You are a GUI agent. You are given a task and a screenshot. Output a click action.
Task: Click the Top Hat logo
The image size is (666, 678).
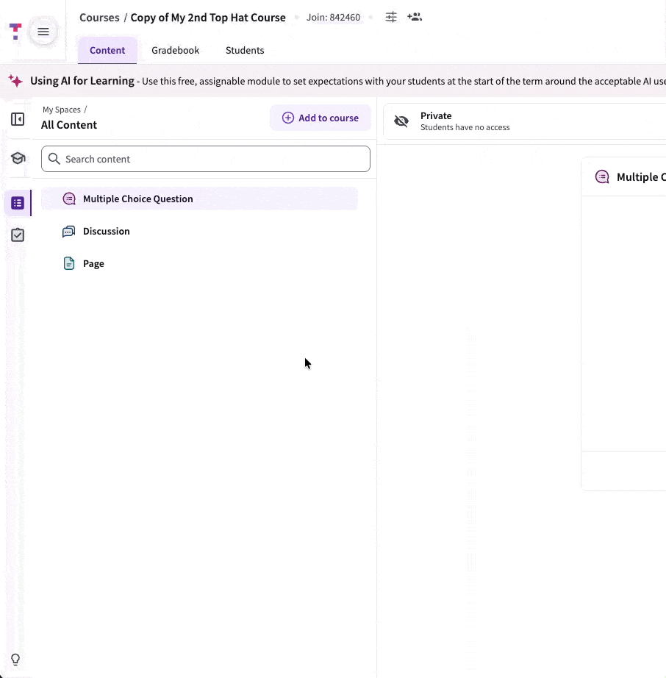(15, 31)
